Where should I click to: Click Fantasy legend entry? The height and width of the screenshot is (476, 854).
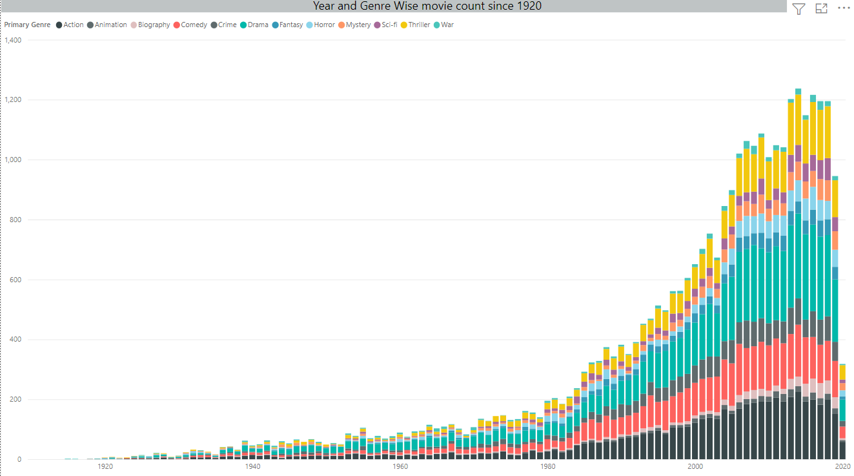[287, 25]
